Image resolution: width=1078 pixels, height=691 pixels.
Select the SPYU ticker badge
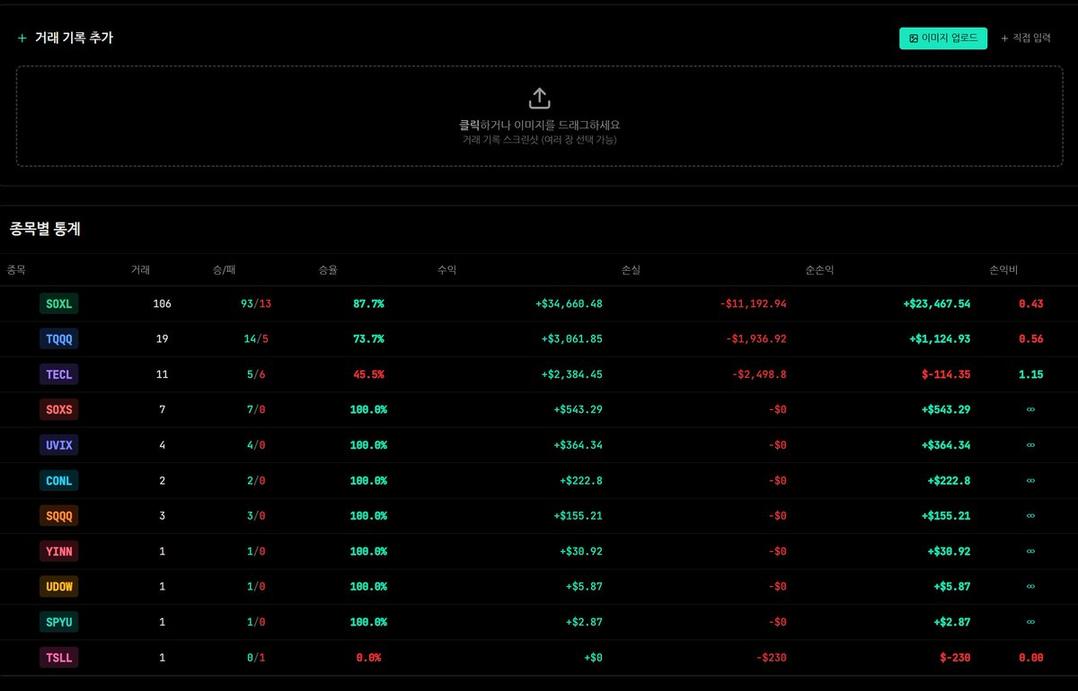(x=59, y=622)
